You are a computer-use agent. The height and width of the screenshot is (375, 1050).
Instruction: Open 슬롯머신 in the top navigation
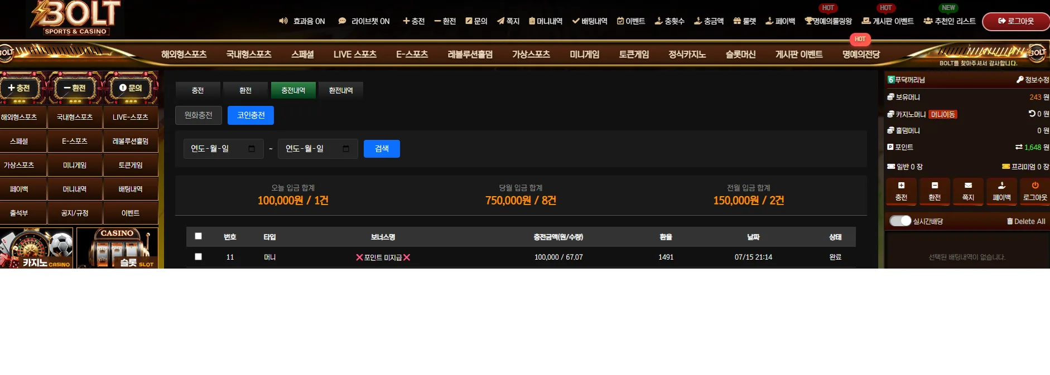740,55
